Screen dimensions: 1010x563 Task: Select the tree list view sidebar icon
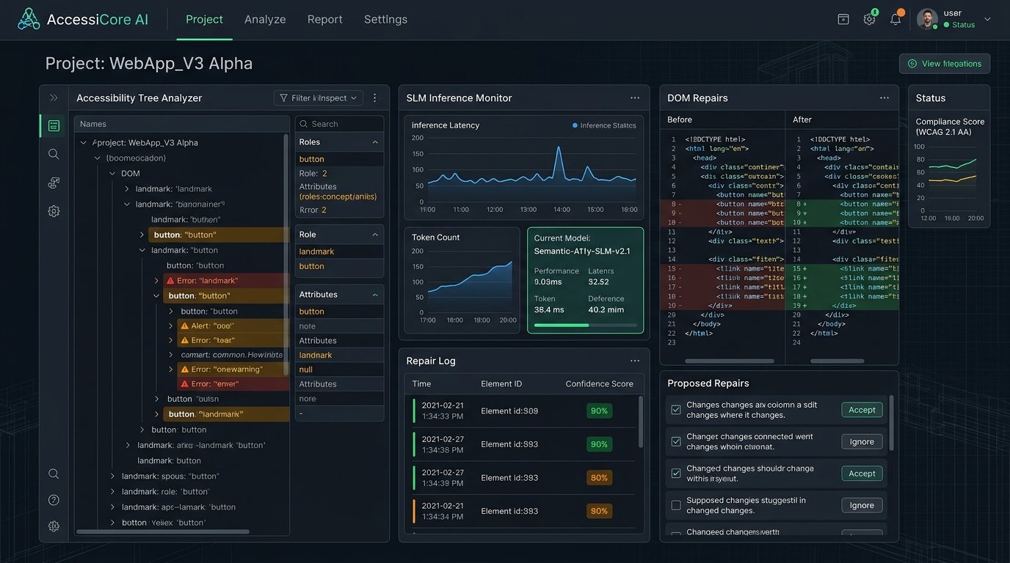[54, 125]
